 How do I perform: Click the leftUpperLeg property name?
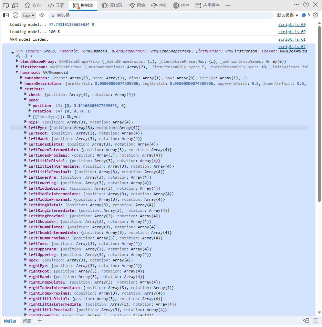coord(42,255)
